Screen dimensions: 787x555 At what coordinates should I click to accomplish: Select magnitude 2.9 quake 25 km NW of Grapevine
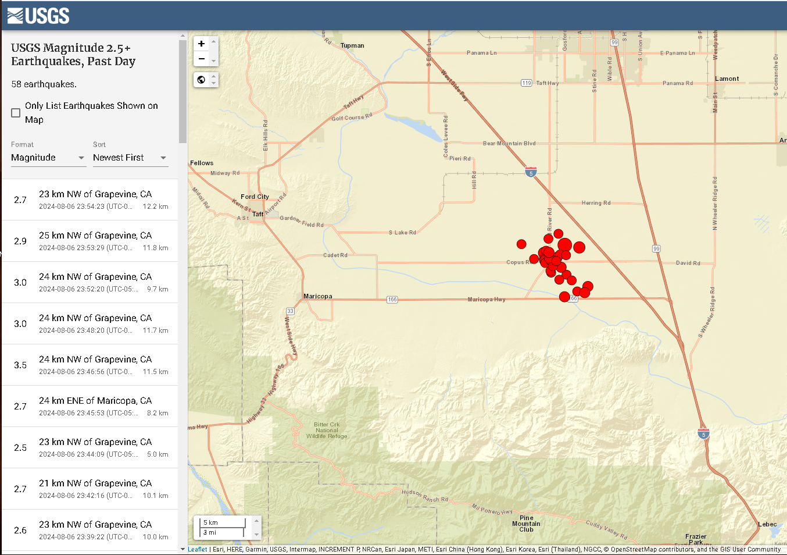pos(90,241)
